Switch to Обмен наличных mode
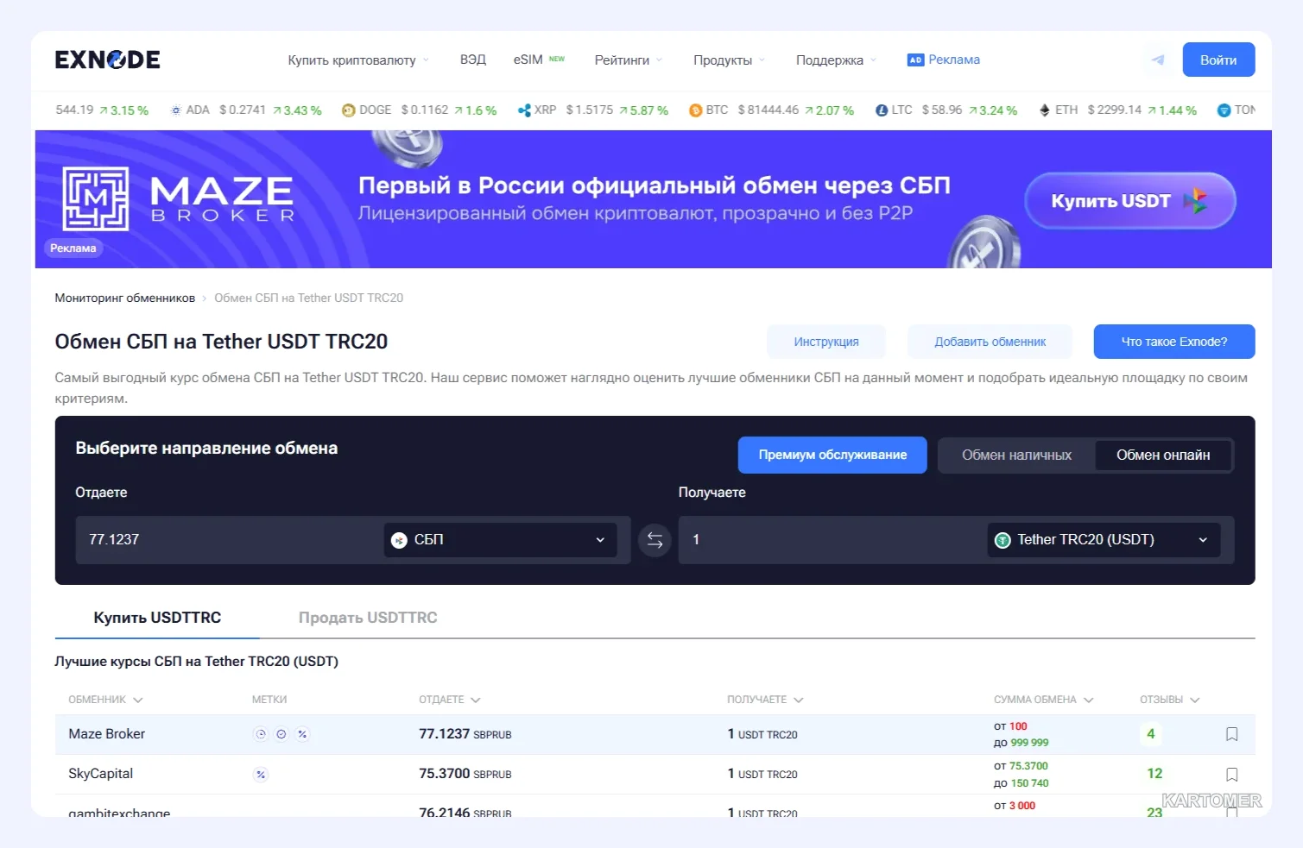This screenshot has width=1303, height=848. [1016, 455]
